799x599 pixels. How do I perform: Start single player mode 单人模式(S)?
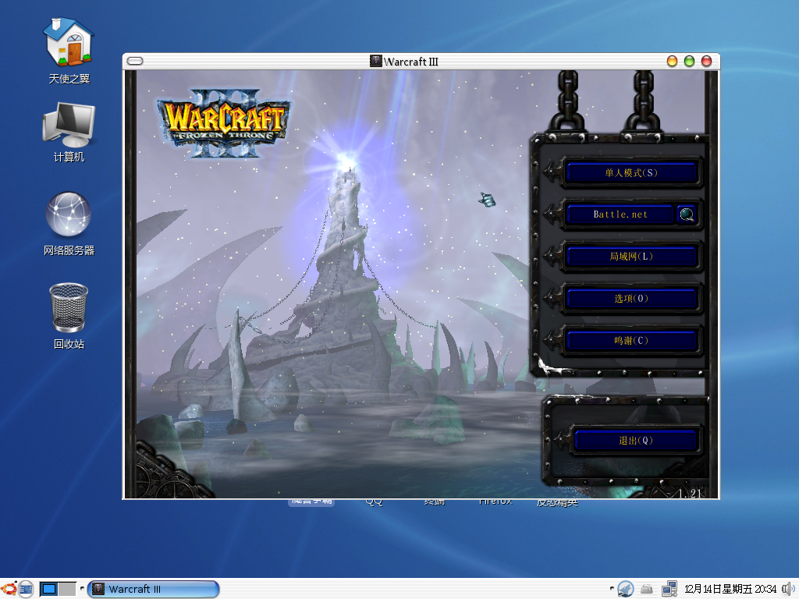coord(630,172)
